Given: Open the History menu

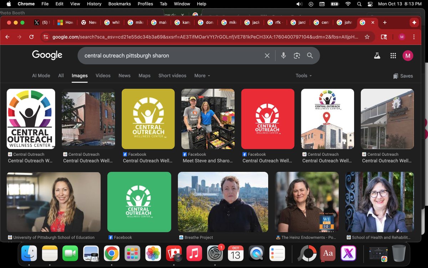Looking at the screenshot, I should click(x=94, y=4).
